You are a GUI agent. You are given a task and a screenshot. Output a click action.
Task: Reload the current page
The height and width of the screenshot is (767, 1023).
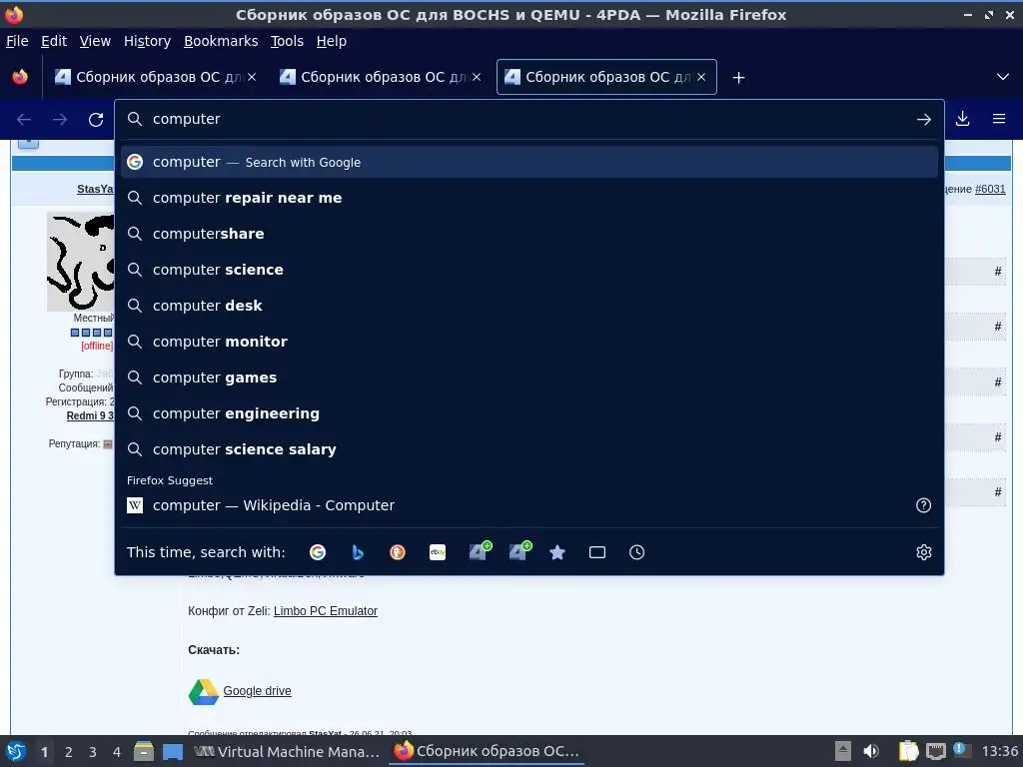96,120
